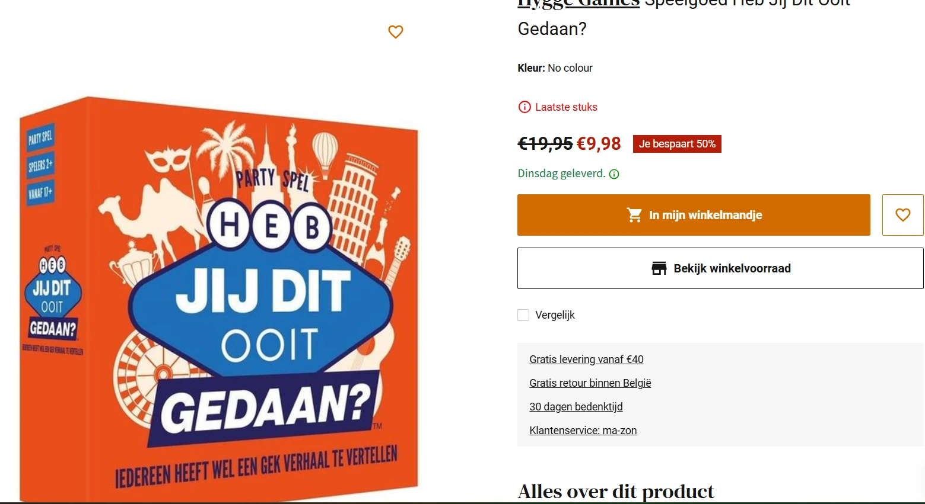Open the 30 dagen bedenktijd link
Screen dimensions: 925x504
click(x=576, y=407)
